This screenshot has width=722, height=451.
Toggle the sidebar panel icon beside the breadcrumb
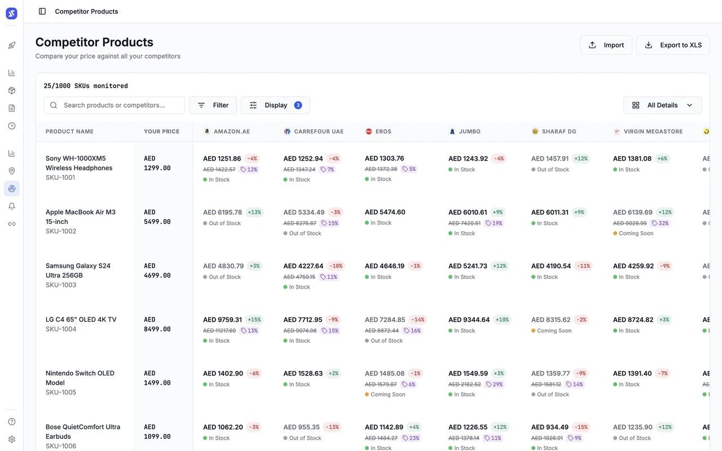[x=42, y=11]
